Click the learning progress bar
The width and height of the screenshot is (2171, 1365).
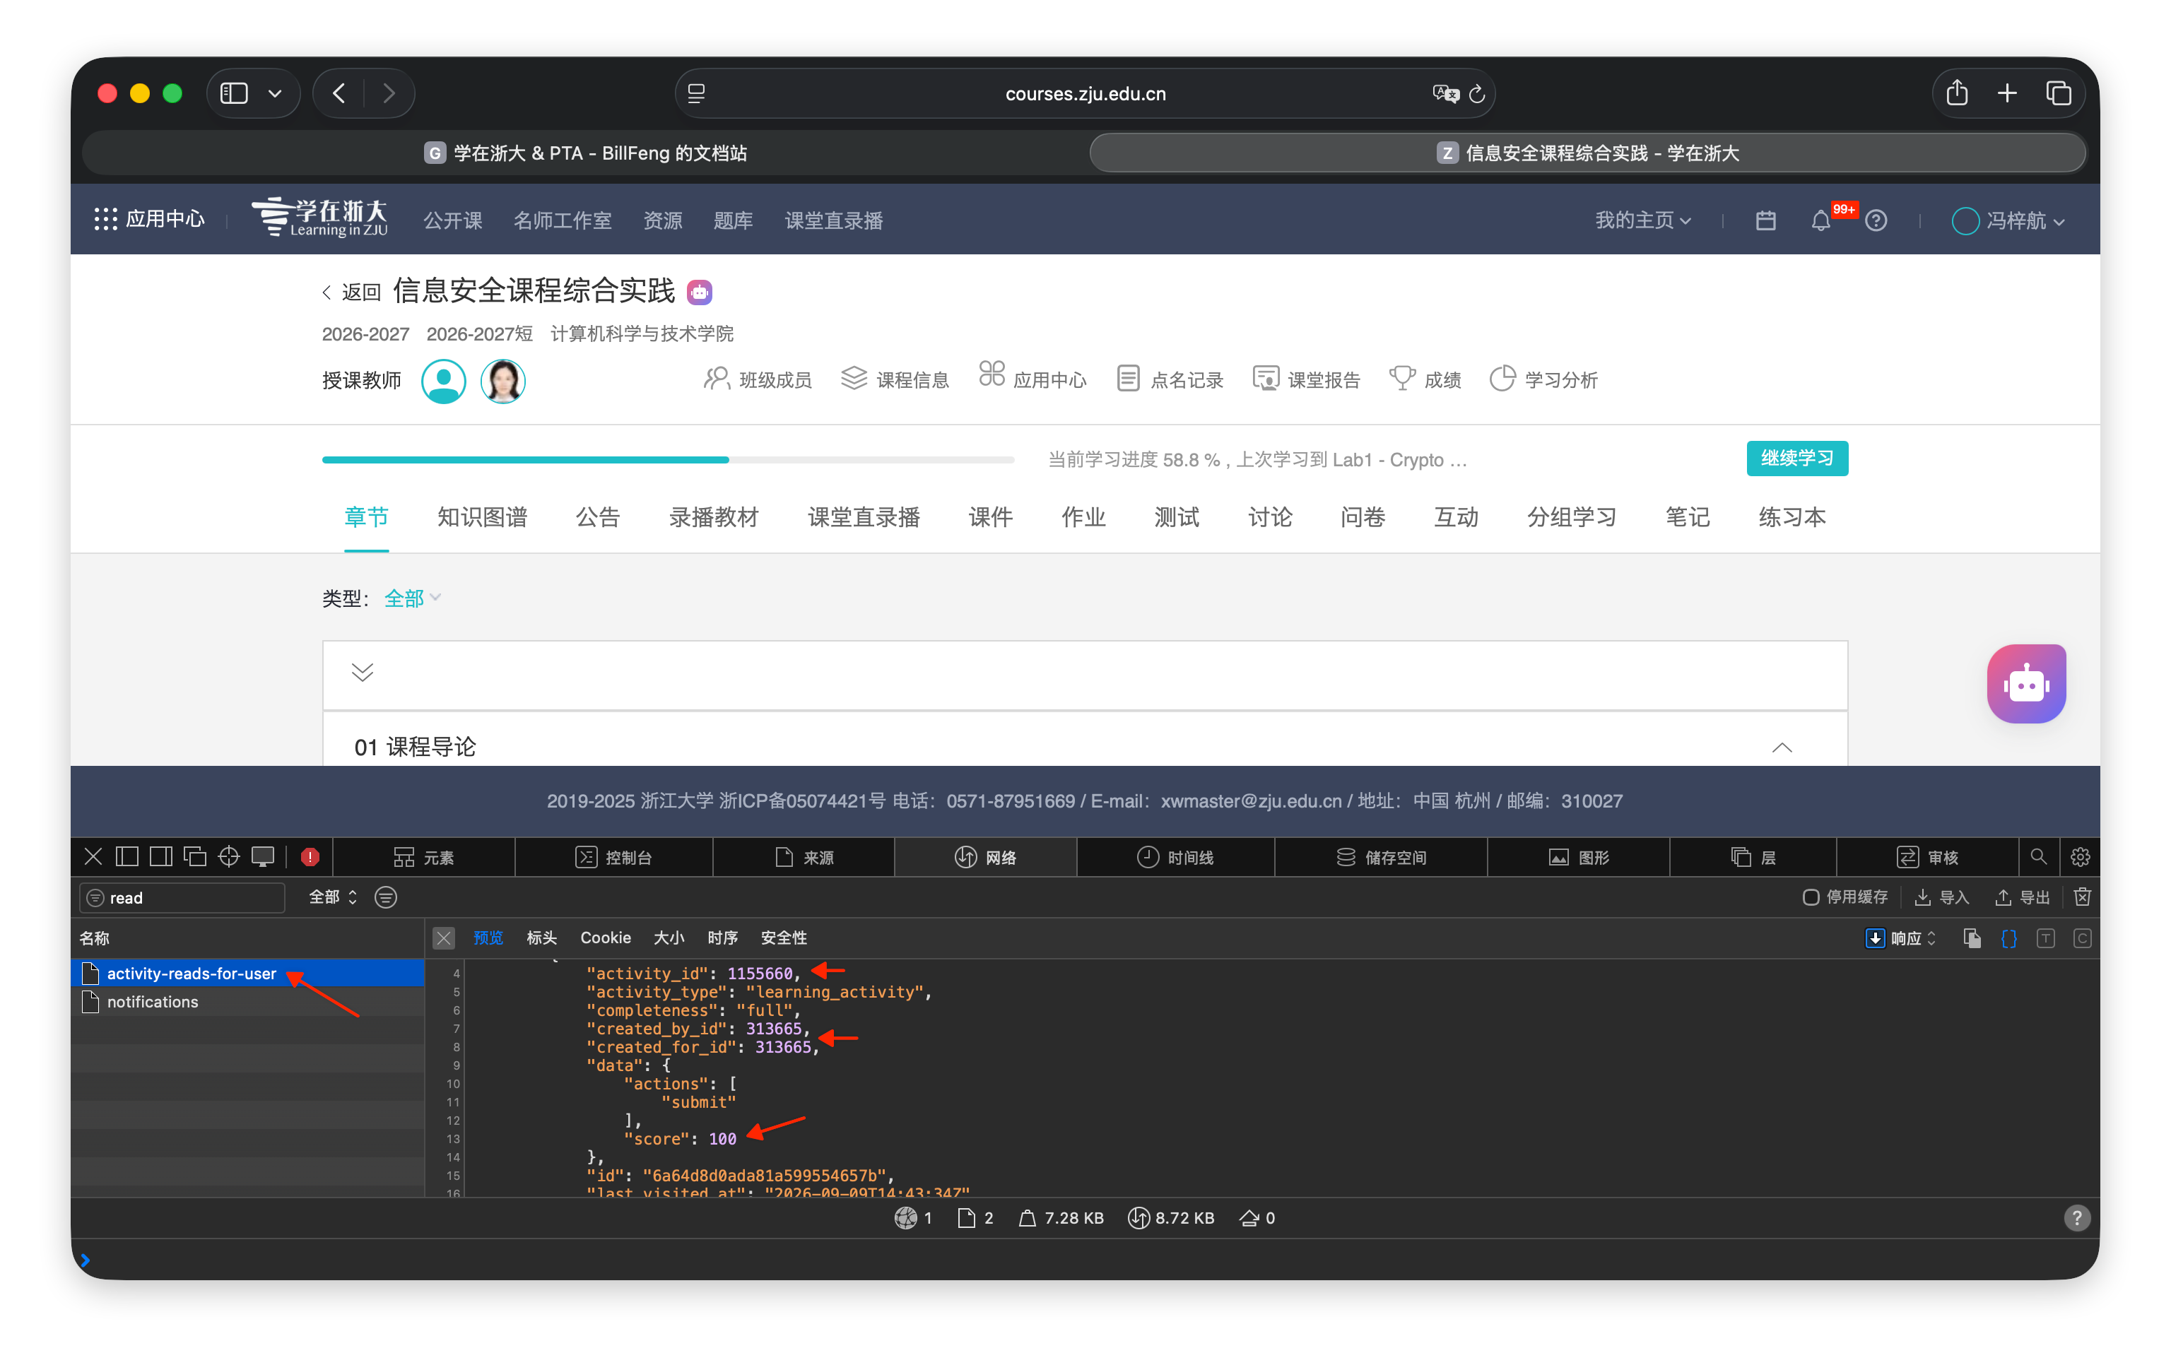(x=668, y=460)
